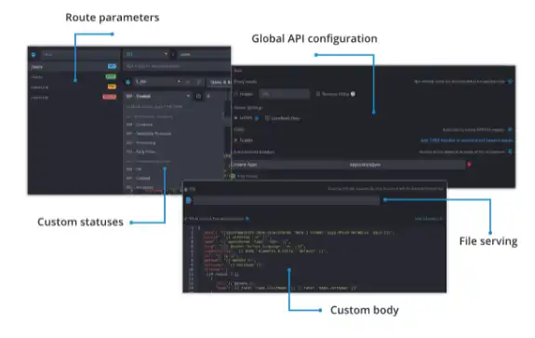Click the info icon beside Remove Prefix
535x338 pixels.
click(354, 94)
